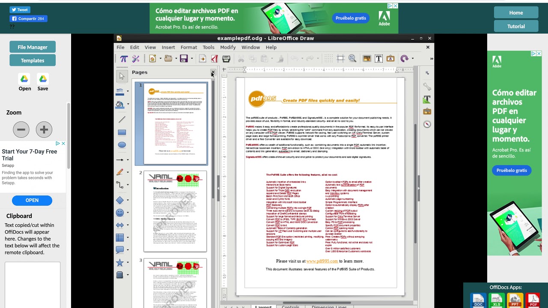548x308 pixels.
Task: Select the Callouts tool
Action: tap(120, 250)
